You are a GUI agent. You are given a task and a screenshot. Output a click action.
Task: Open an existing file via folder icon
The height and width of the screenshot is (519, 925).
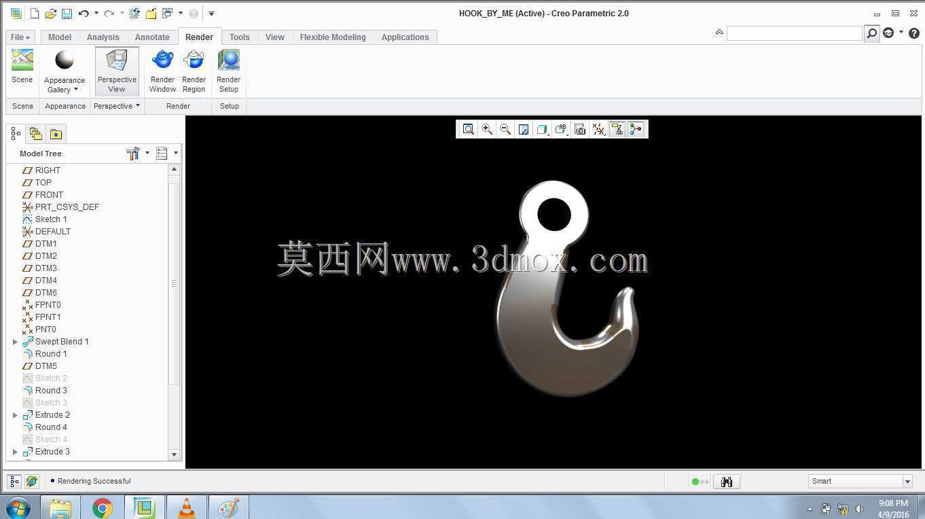click(x=51, y=14)
